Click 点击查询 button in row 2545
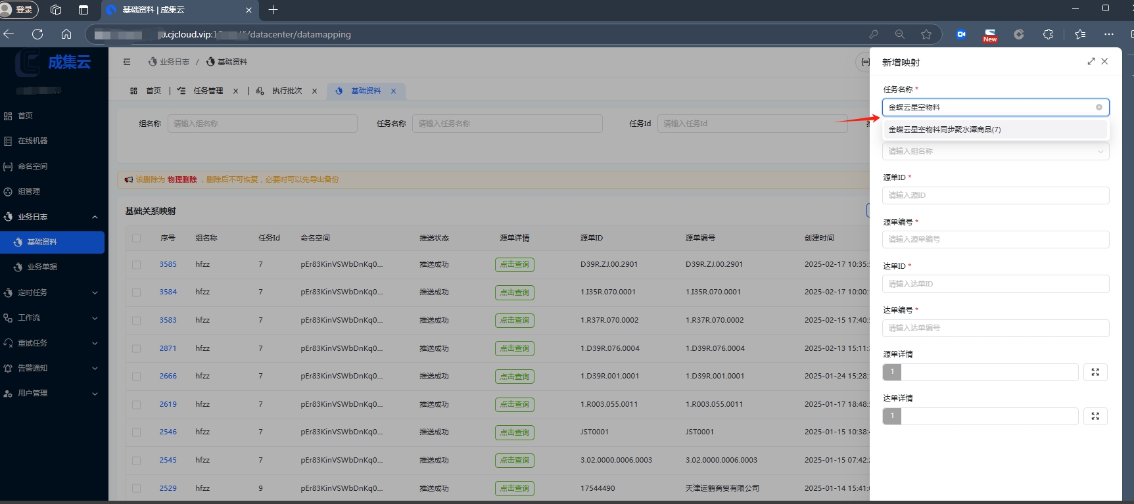The height and width of the screenshot is (504, 1134). [514, 460]
